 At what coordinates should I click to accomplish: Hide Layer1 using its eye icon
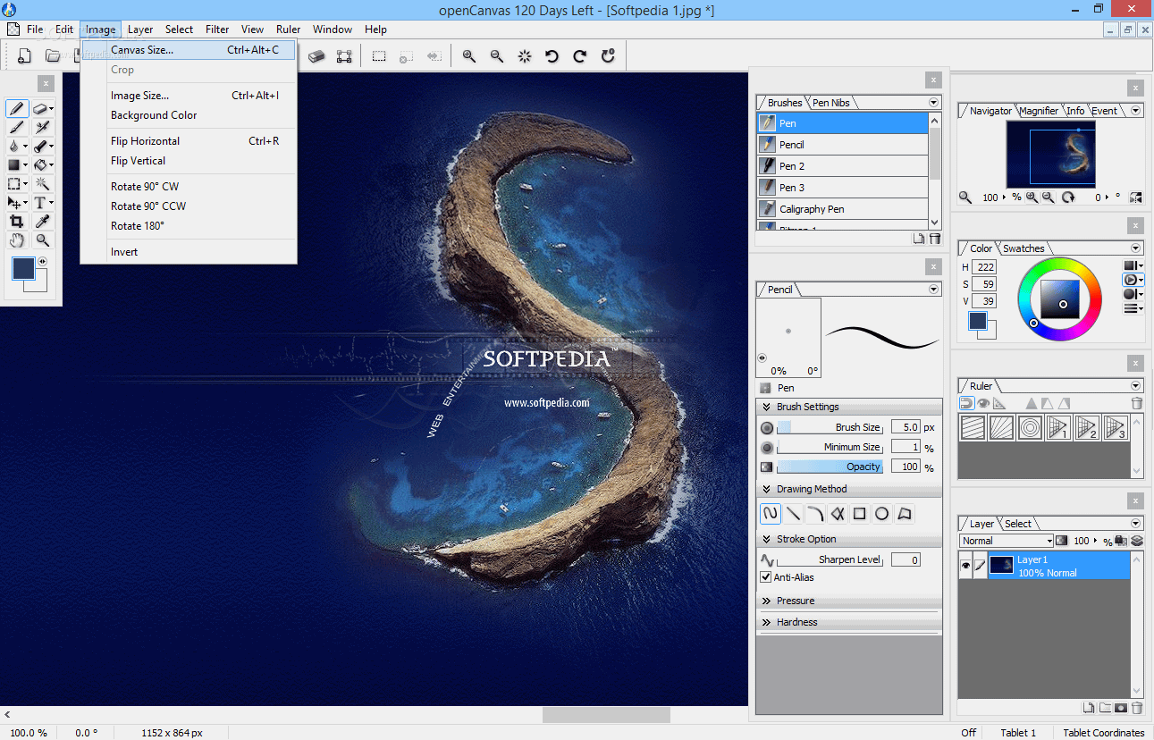[965, 566]
